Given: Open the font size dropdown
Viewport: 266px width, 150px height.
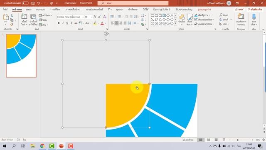Looking at the screenshot, I should 91,17.
